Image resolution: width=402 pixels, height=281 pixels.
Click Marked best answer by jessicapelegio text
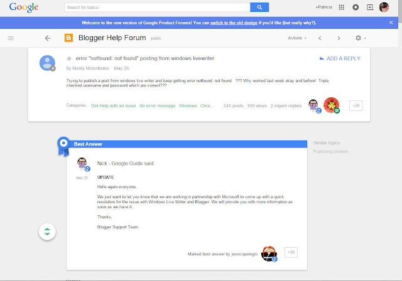pyautogui.click(x=222, y=254)
